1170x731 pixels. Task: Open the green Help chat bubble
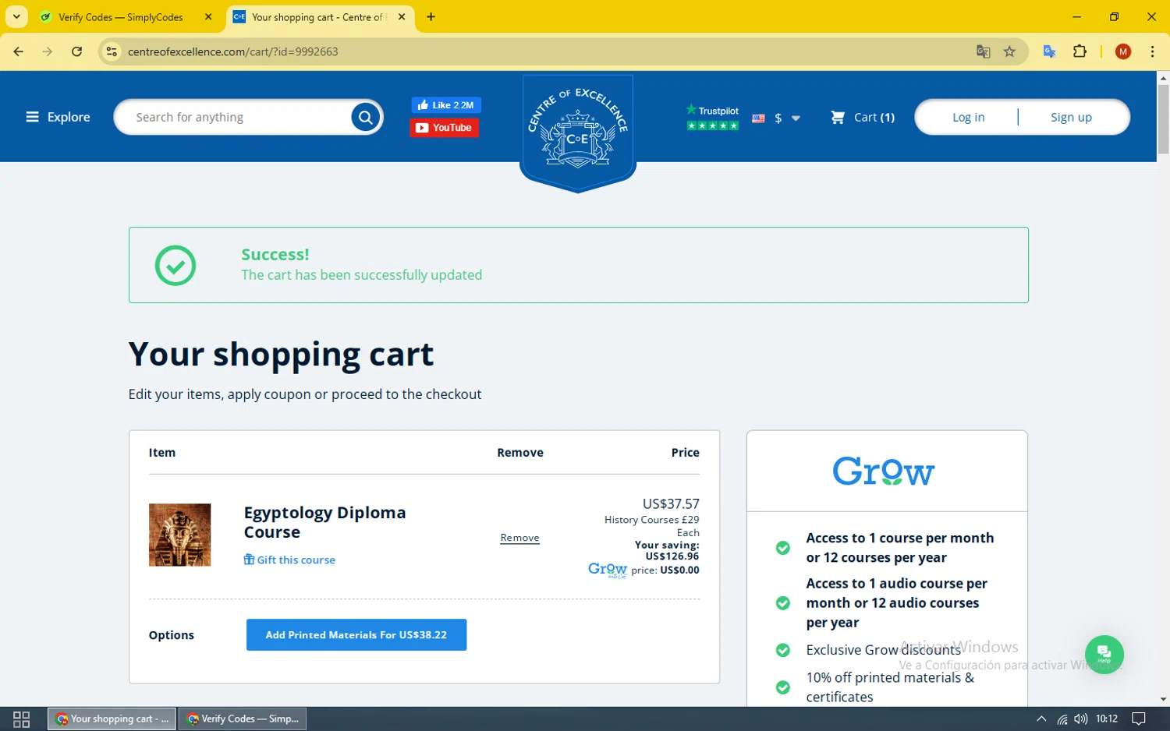(1104, 655)
